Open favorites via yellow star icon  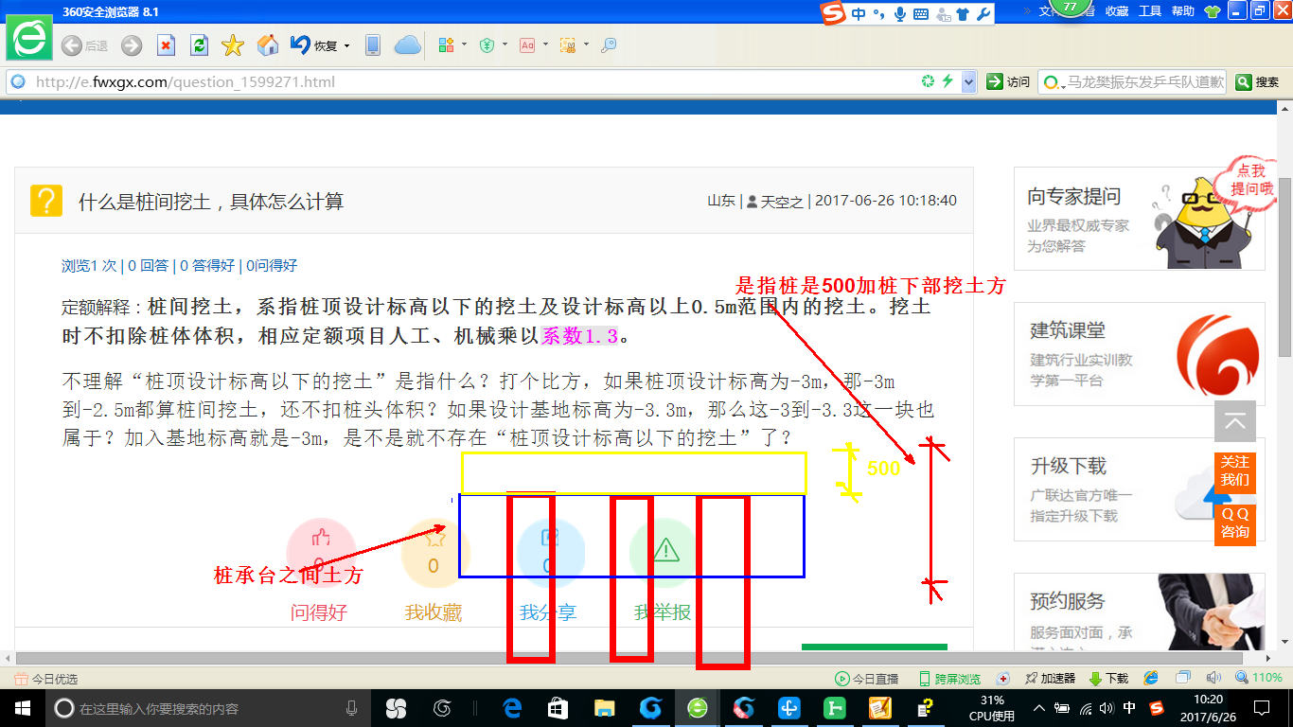[233, 45]
